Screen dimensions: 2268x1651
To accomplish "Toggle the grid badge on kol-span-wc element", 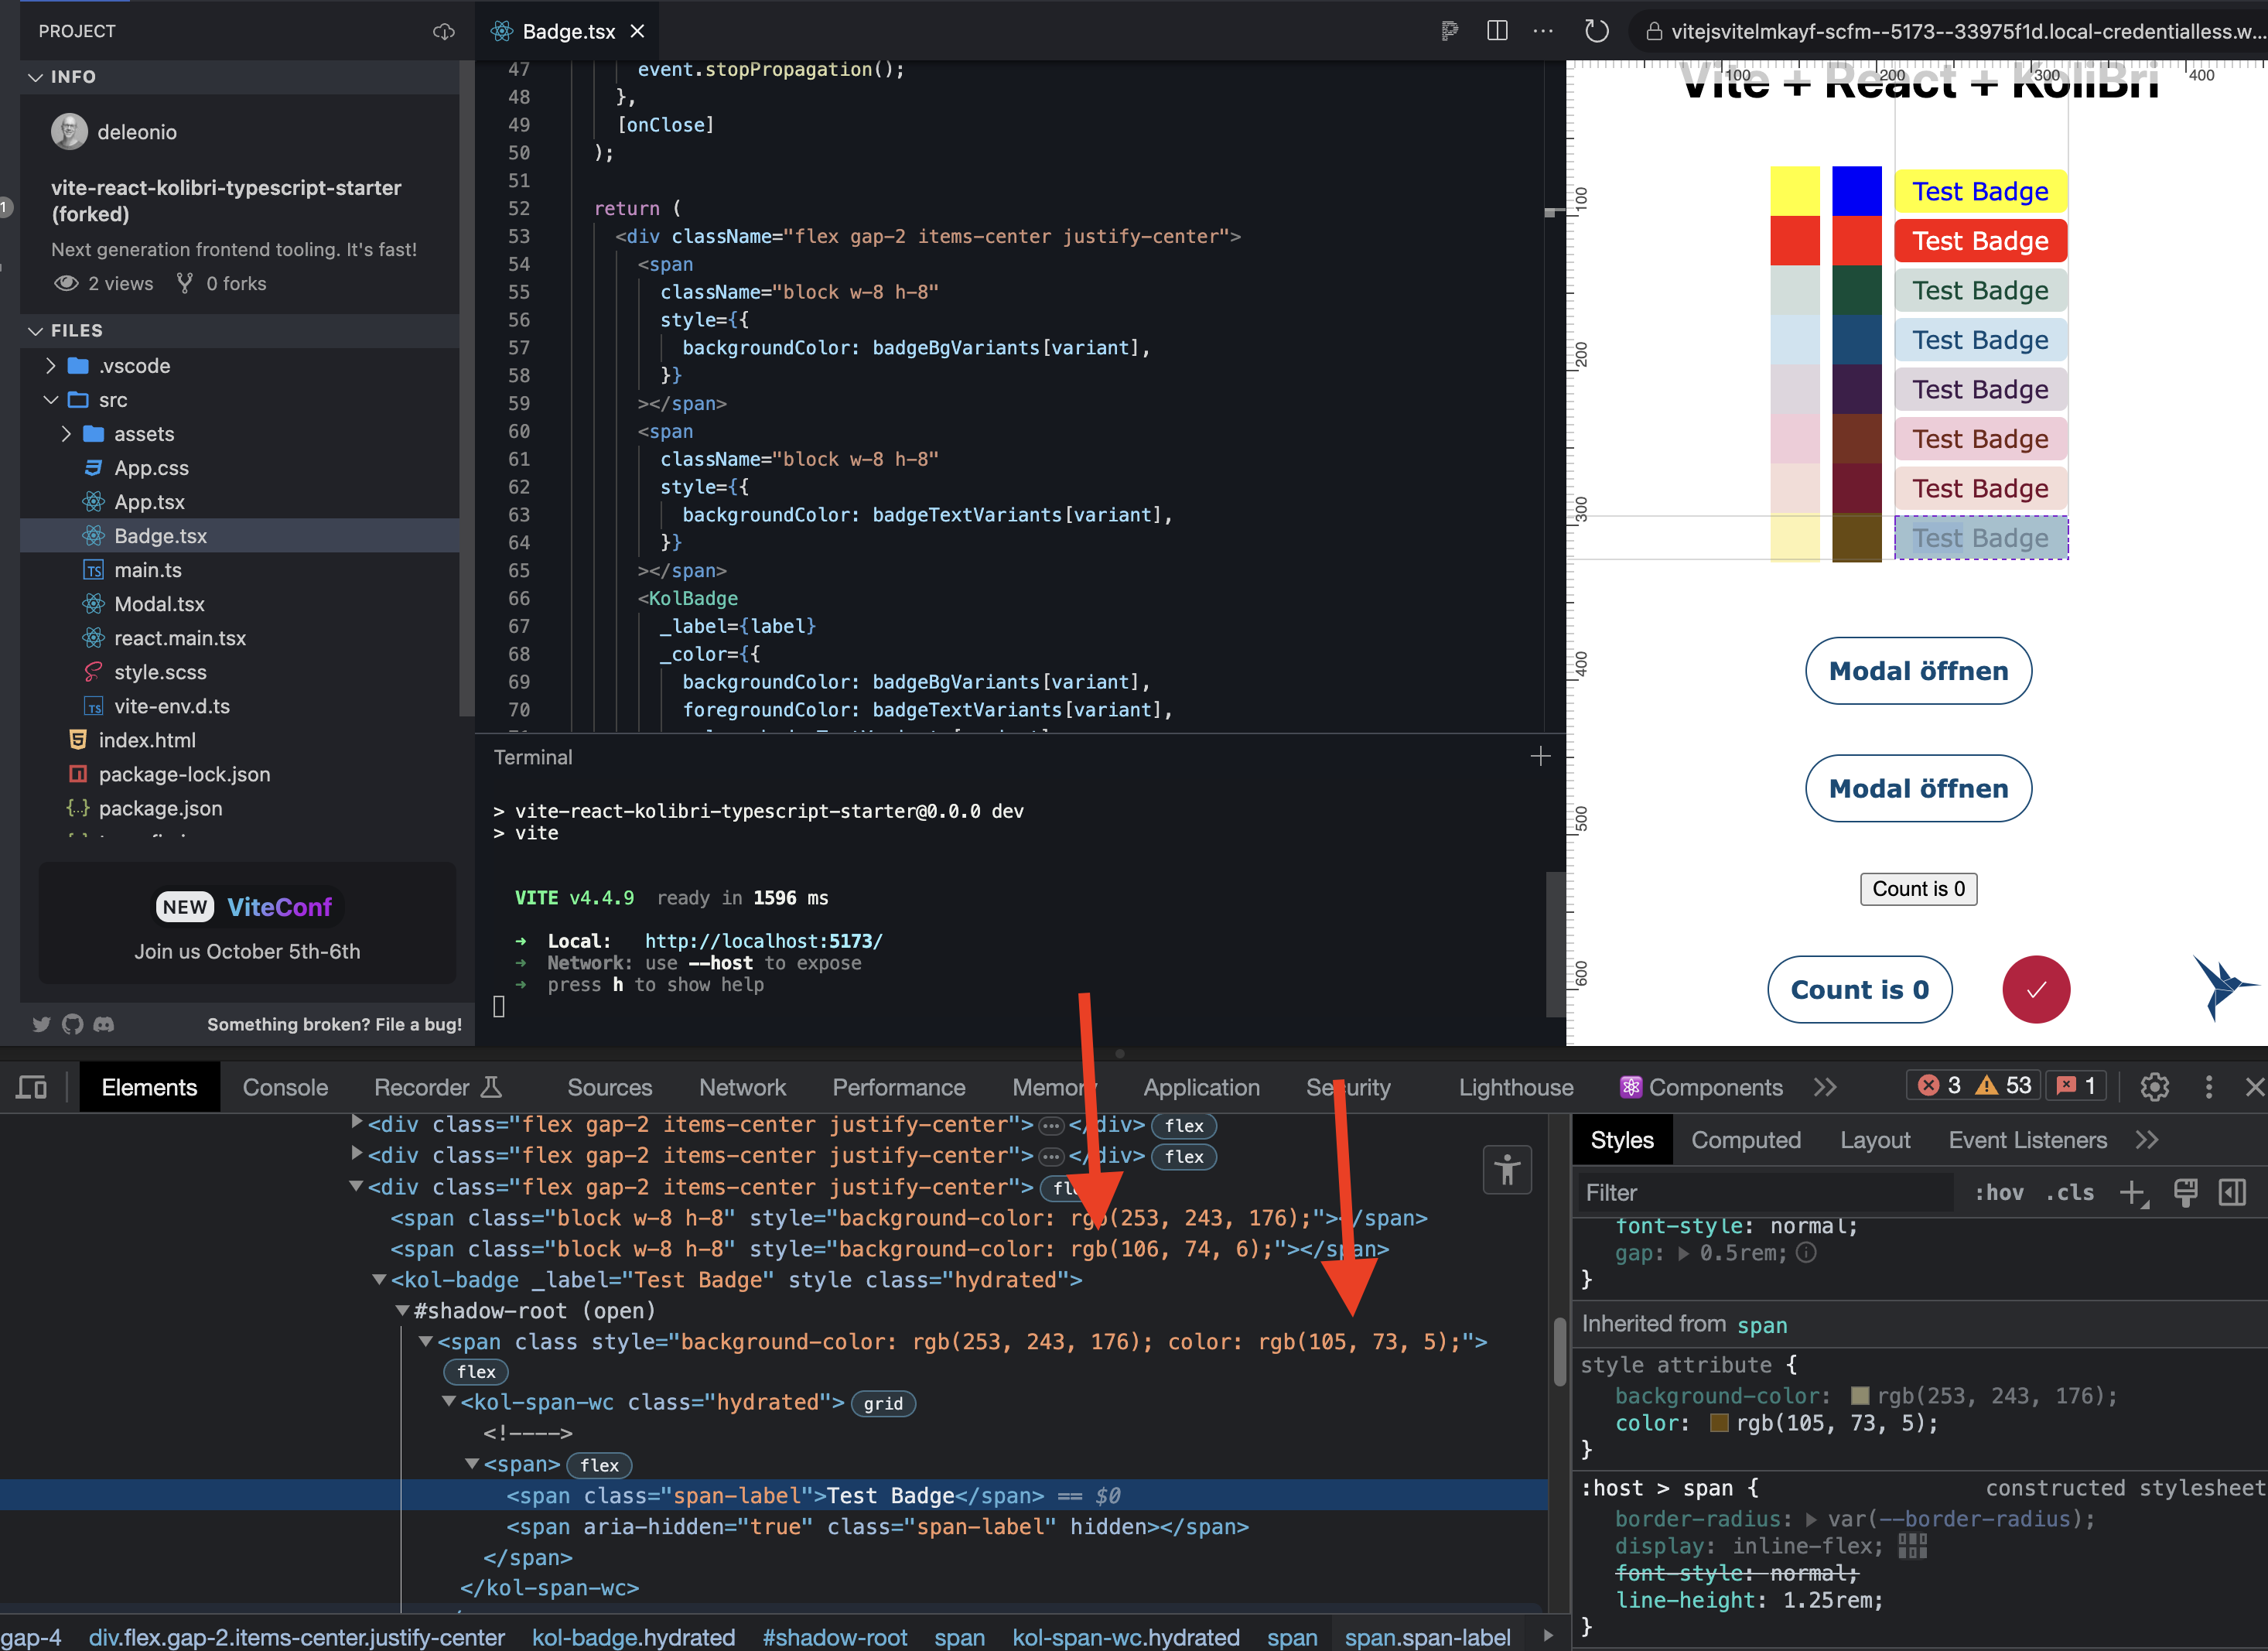I will click(x=883, y=1403).
